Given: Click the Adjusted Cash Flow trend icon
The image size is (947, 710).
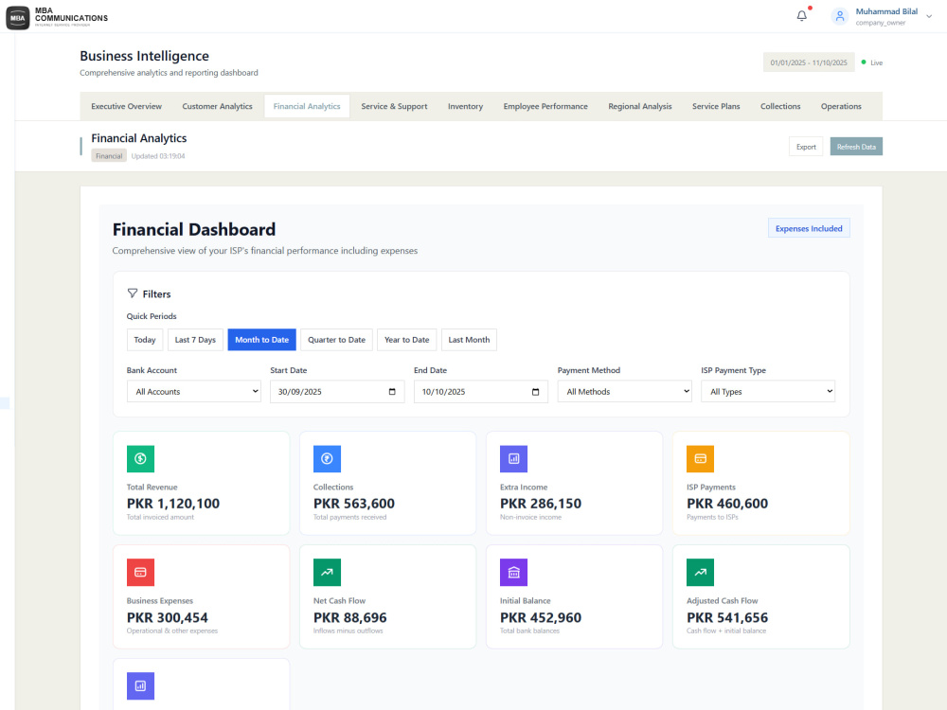Looking at the screenshot, I should tap(700, 573).
